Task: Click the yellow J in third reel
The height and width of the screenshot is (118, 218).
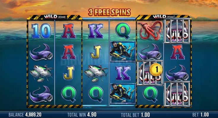Action: [x=96, y=52]
